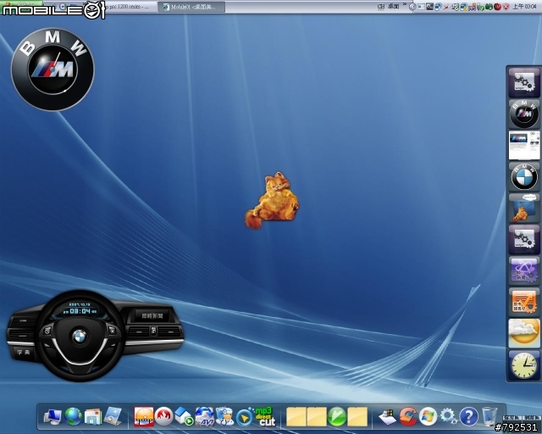Click the right steering wheel button
Screen dimensions: 542x434
click(x=113, y=330)
